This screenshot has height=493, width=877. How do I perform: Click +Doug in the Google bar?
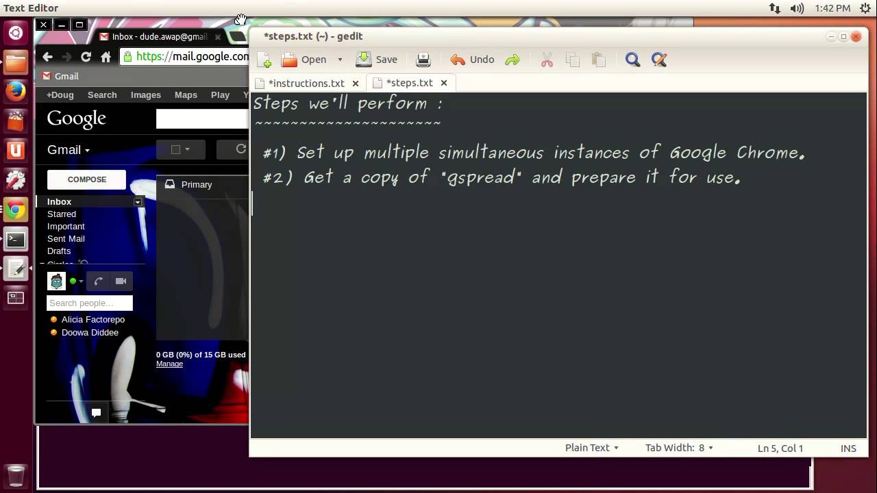click(60, 95)
